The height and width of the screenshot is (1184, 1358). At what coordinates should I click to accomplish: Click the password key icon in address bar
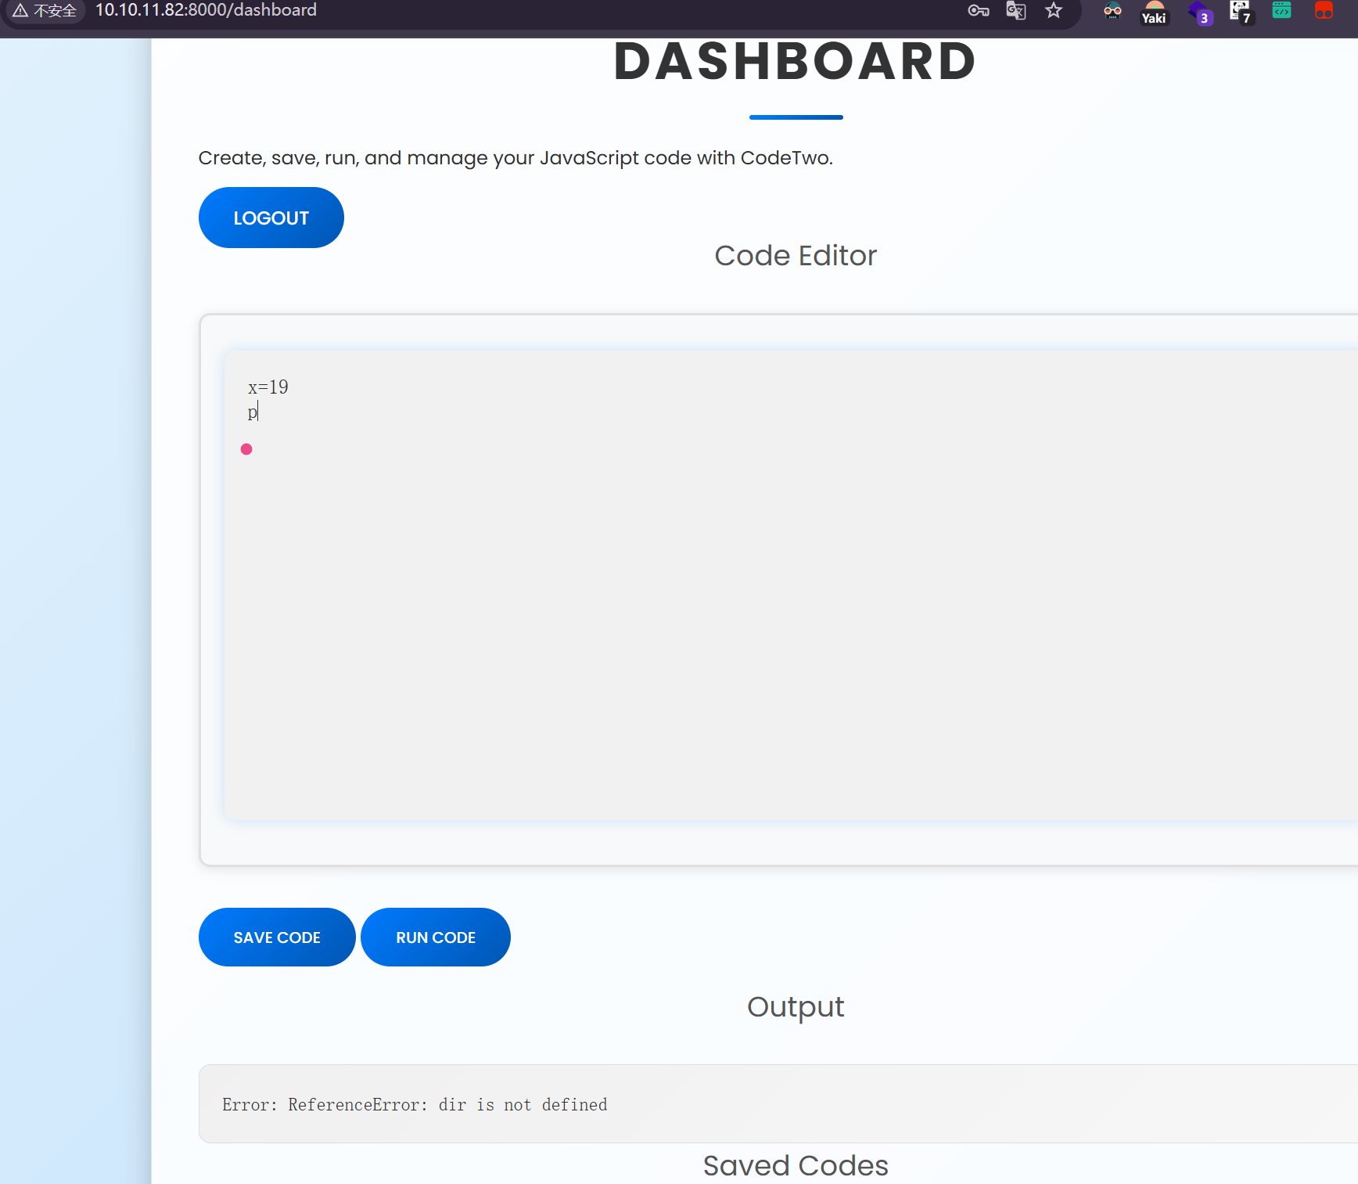978,11
